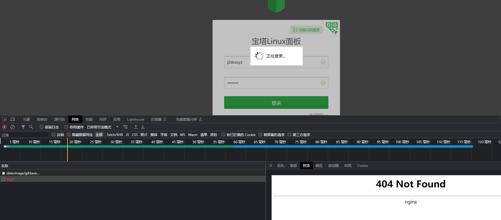Filter requests by 文档
This screenshot has height=220, width=501.
click(174, 135)
